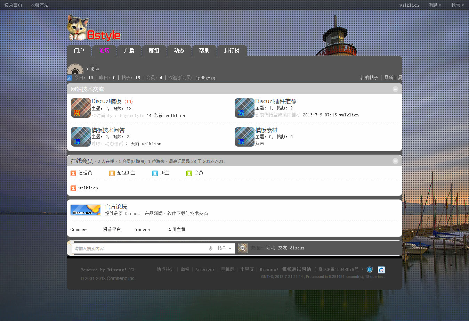Go to the home breadcrumb icon

pos(75,68)
